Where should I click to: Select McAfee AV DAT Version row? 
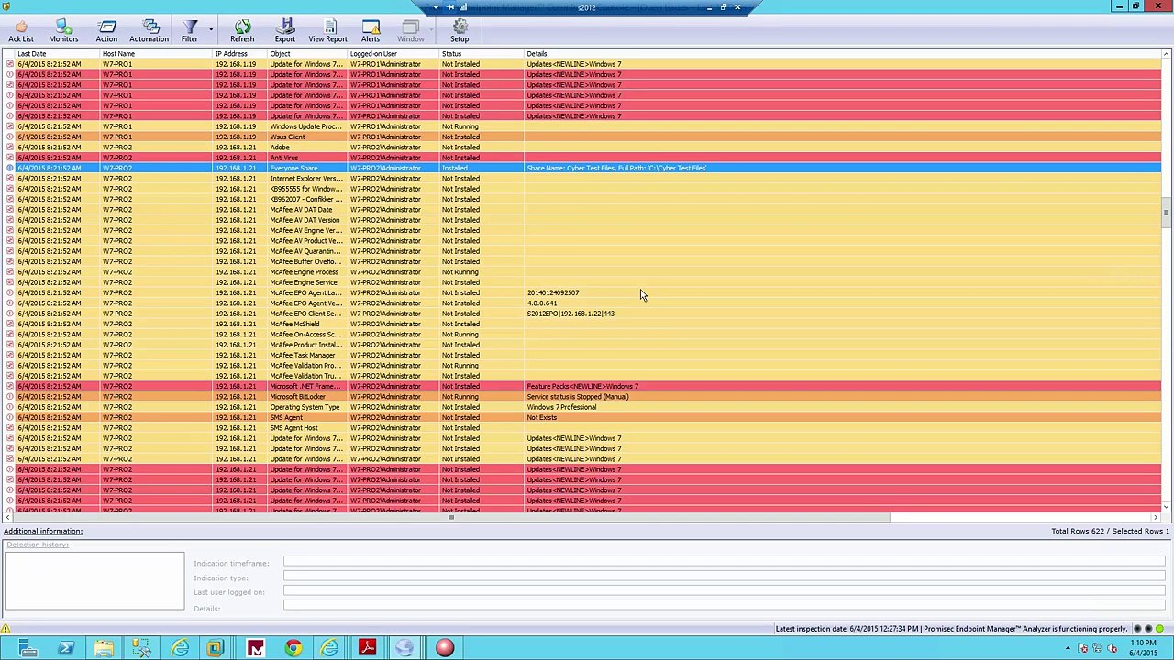click(x=583, y=220)
